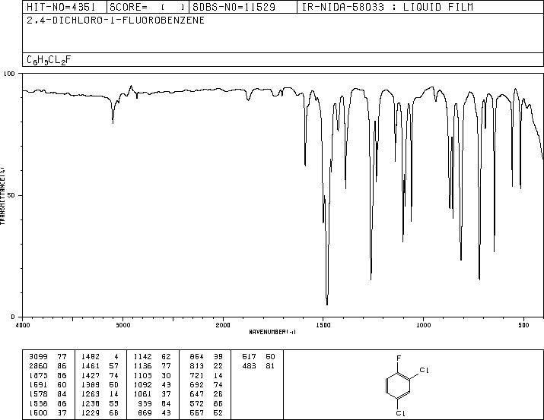This screenshot has height=420, width=544.
Task: Click the 4000 wavenumber axis label
Action: tap(23, 325)
